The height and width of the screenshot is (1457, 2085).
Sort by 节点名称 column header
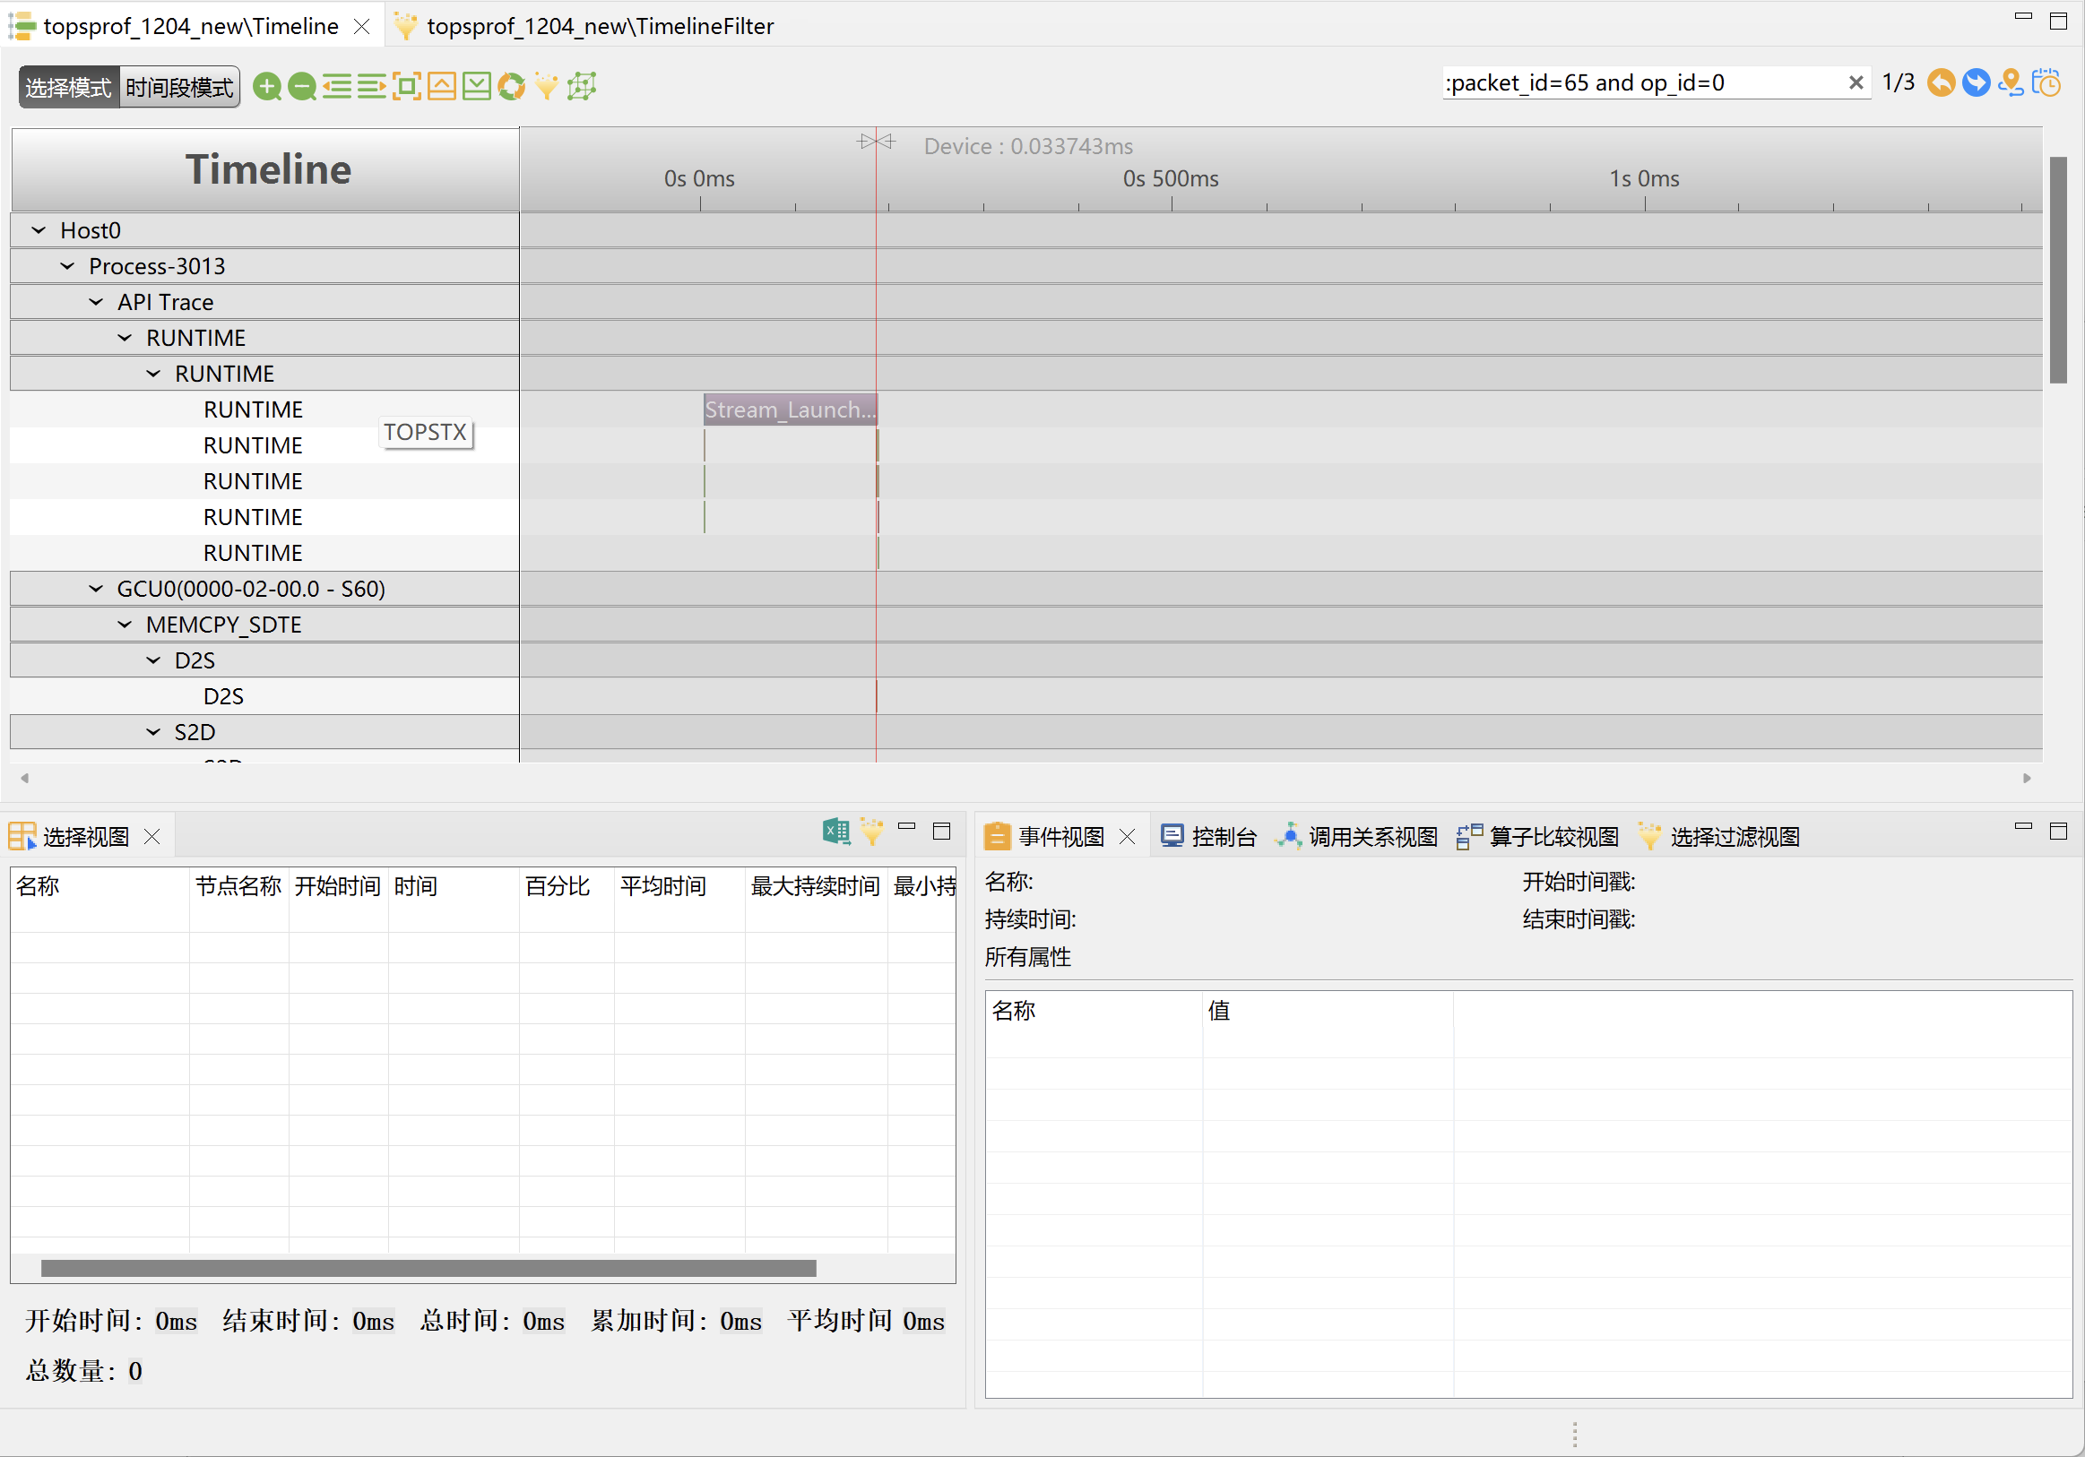[238, 887]
